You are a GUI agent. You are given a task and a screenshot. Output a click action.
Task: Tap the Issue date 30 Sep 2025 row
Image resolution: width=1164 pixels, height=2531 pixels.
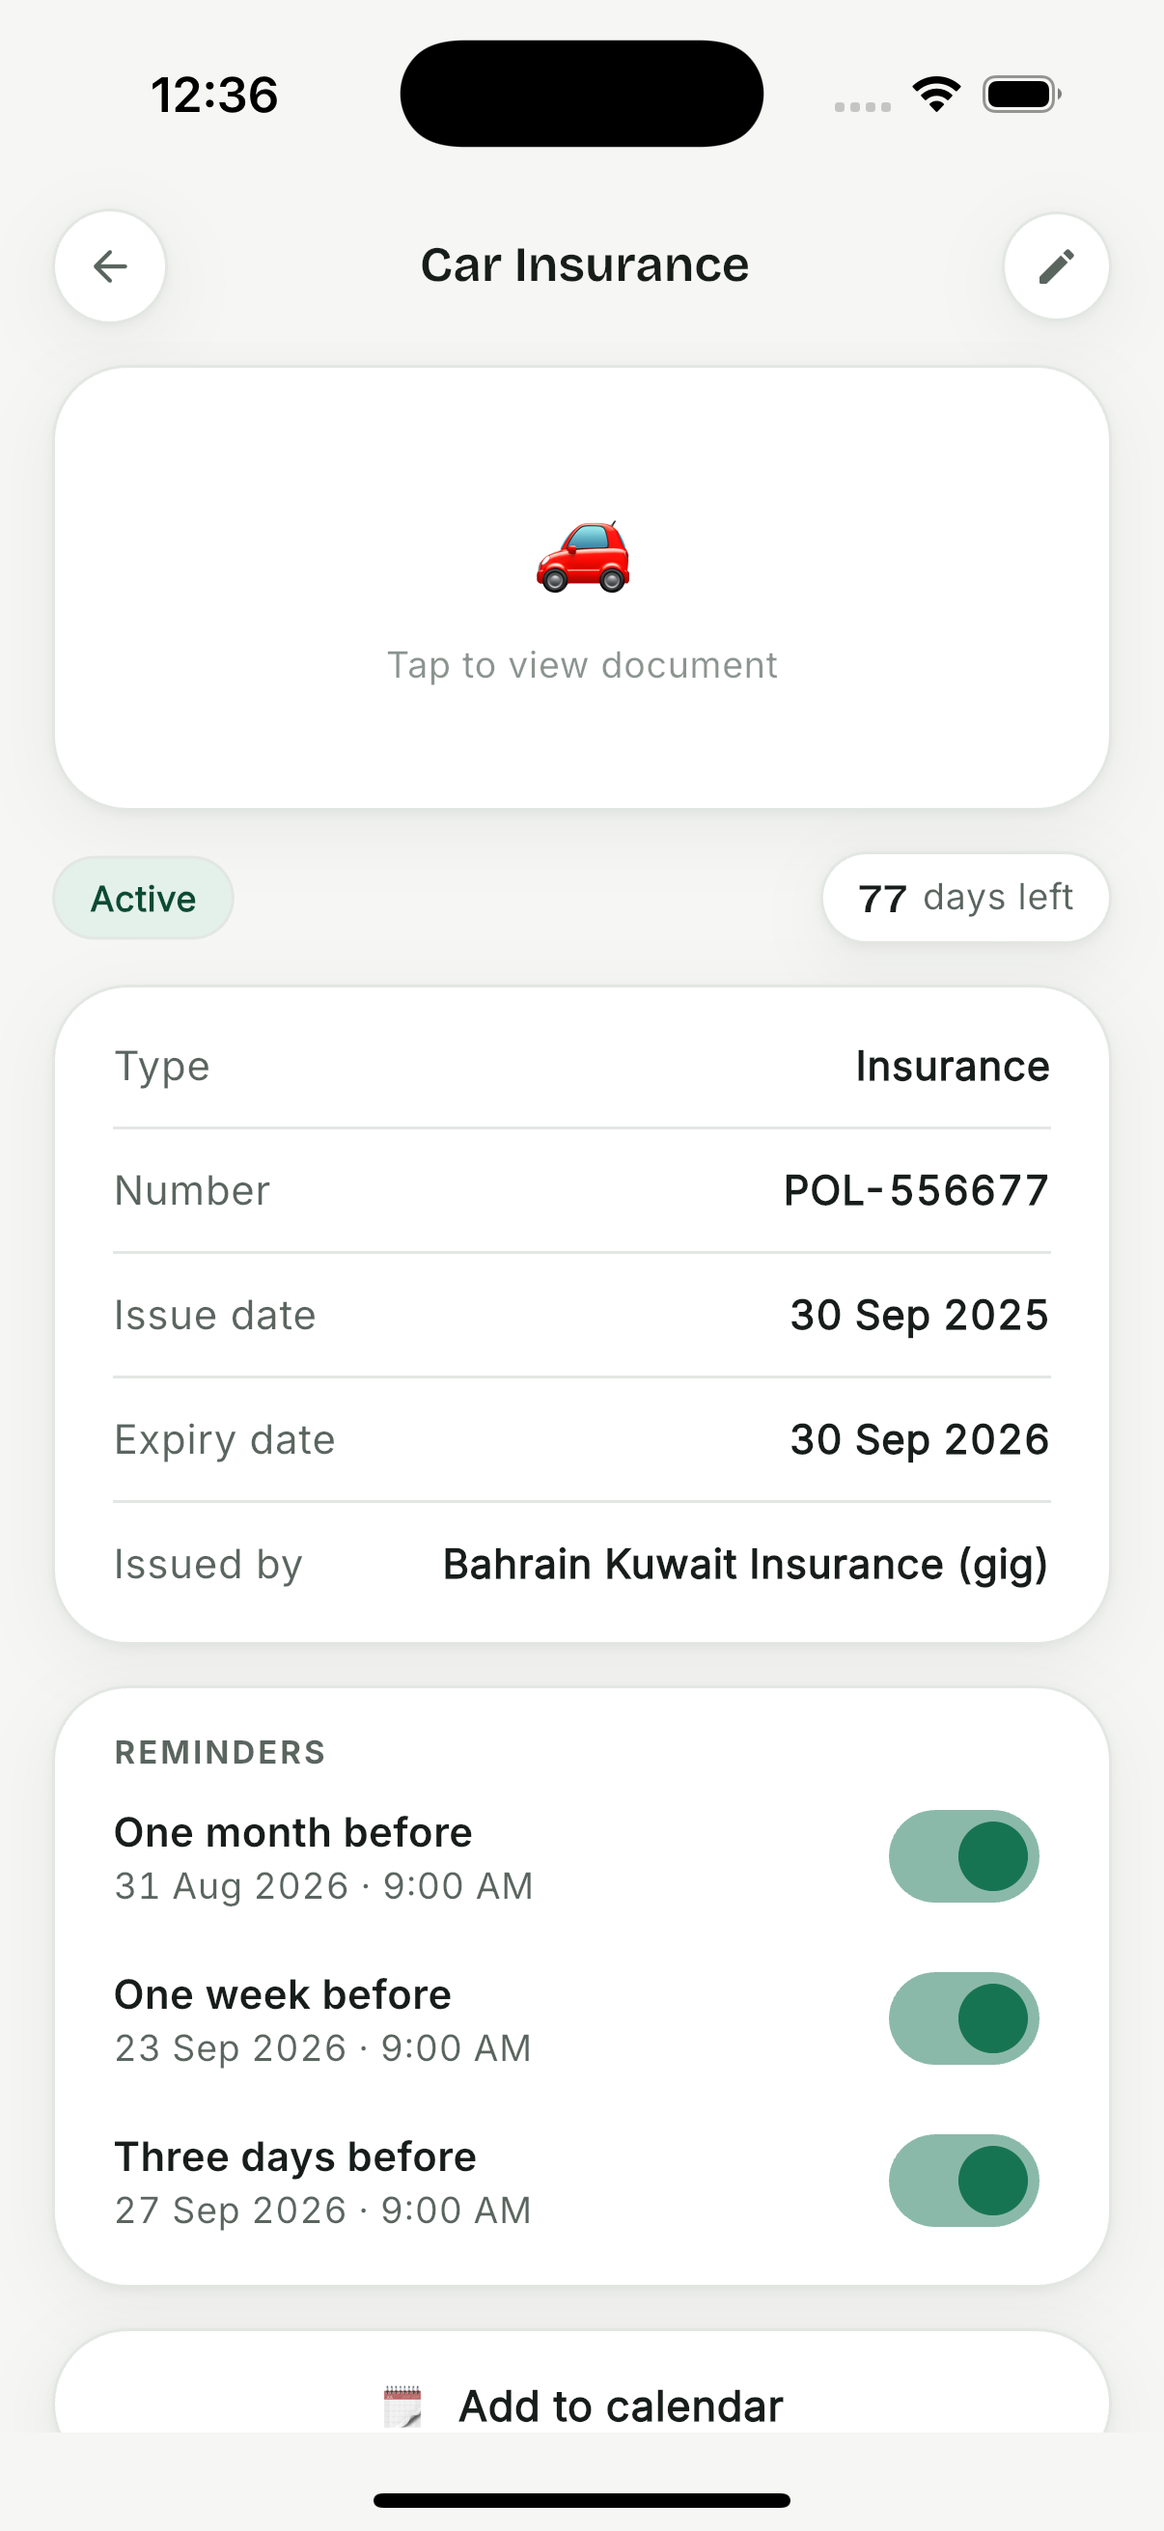click(581, 1315)
